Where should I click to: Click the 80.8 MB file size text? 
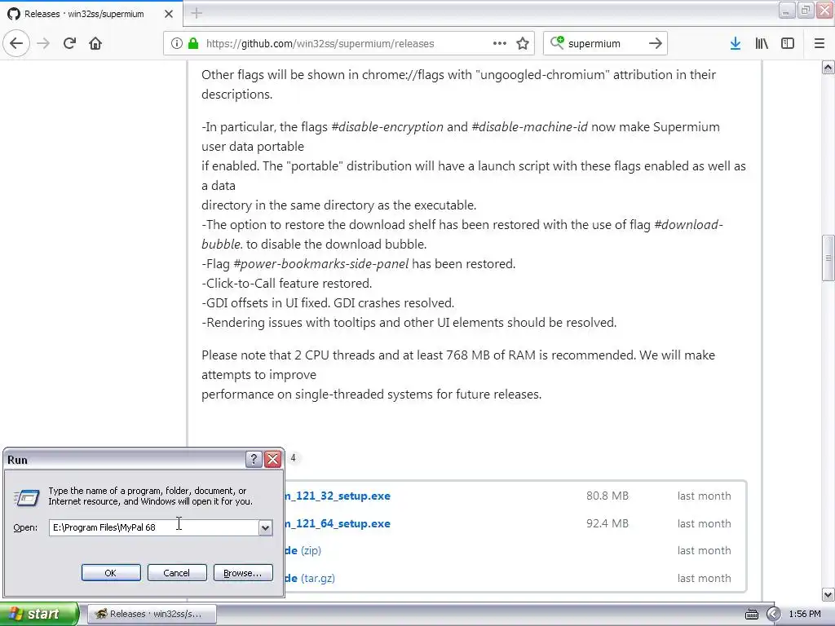607,496
